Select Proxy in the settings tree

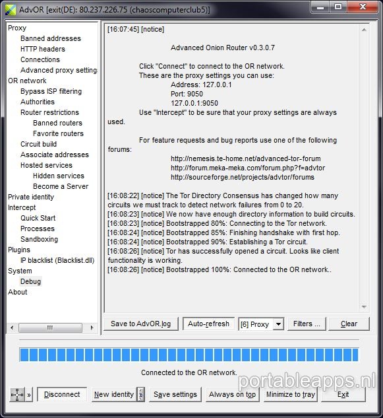(17, 28)
